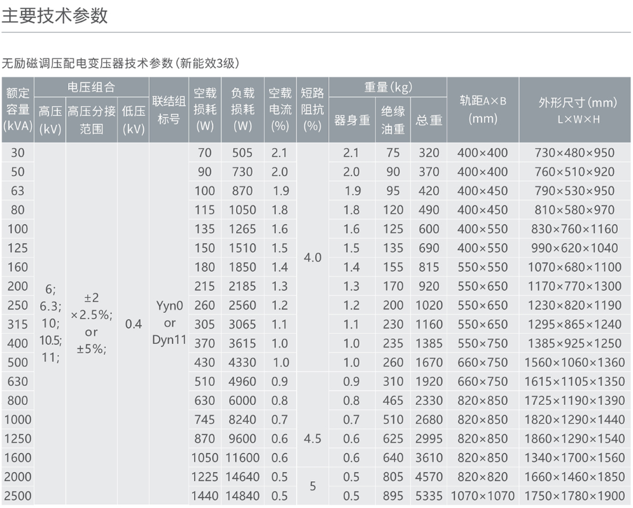This screenshot has height=508, width=633.
Task: Click the low voltage value 0.4
Action: coord(133,324)
